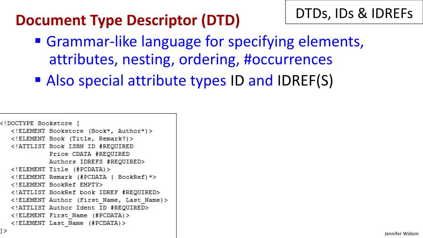Screen dimensions: 423x238
Task: Click the line 'attributes, nesting, ordering, #occurrences'
Action: pyautogui.click(x=191, y=59)
